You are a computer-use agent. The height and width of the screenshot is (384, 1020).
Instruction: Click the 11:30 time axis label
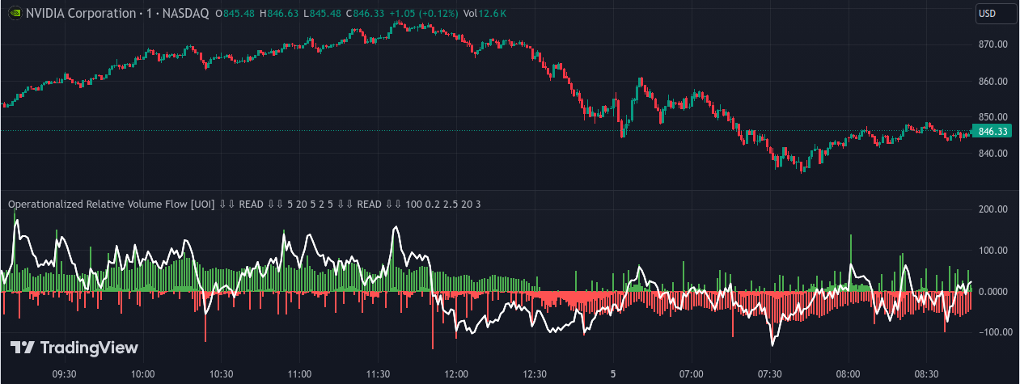click(x=378, y=374)
